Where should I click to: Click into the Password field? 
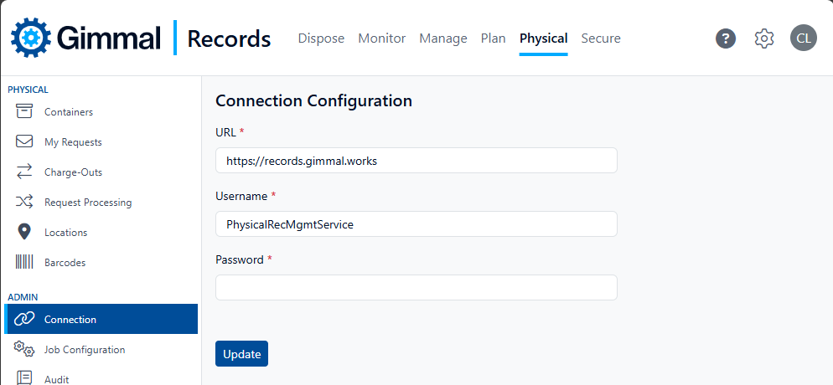tap(416, 287)
